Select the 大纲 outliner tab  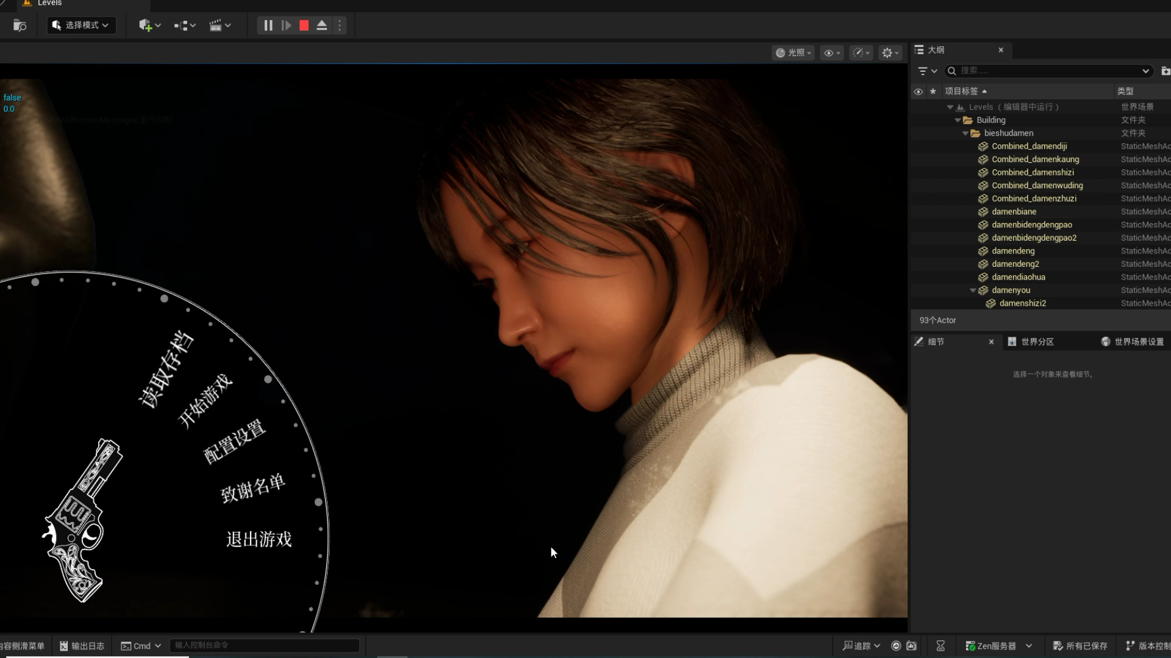pyautogui.click(x=936, y=50)
